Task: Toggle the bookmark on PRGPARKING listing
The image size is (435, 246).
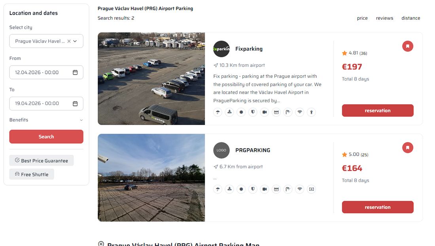Action: click(408, 148)
